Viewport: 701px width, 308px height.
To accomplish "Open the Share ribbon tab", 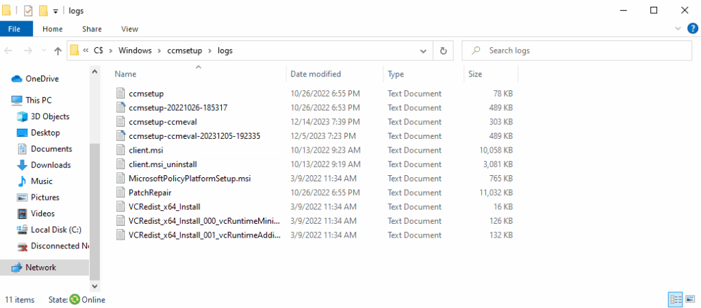I will pyautogui.click(x=92, y=29).
